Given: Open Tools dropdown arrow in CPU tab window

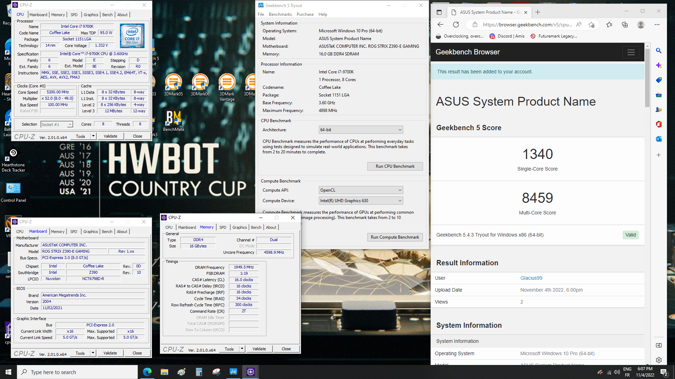Looking at the screenshot, I should click(93, 136).
